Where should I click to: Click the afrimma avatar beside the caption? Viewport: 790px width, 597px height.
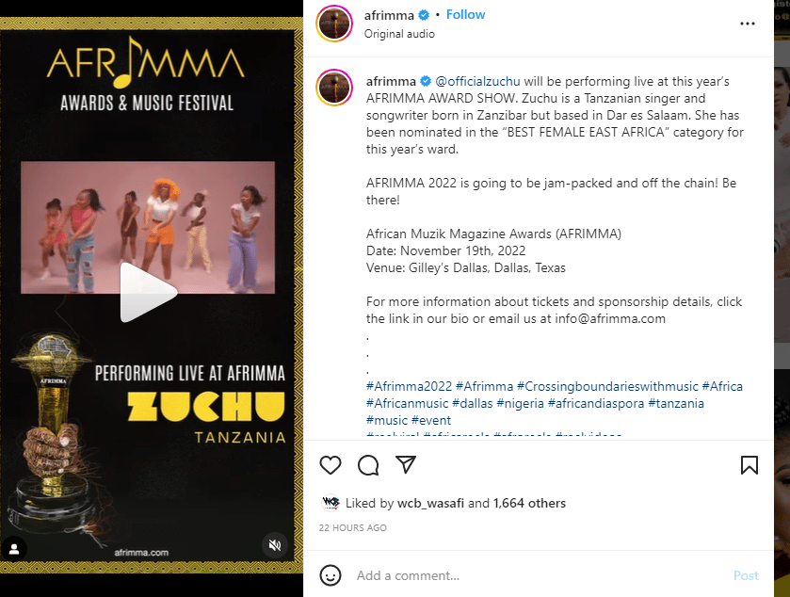pos(334,88)
